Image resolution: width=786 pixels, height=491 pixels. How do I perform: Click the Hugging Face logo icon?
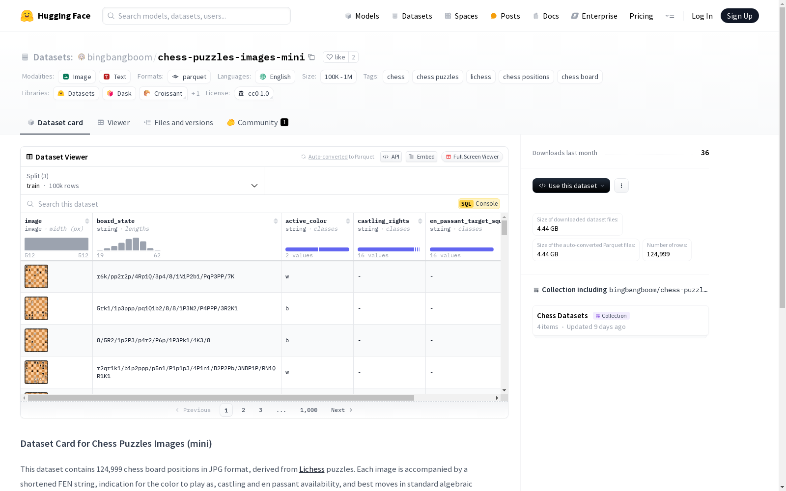click(27, 16)
